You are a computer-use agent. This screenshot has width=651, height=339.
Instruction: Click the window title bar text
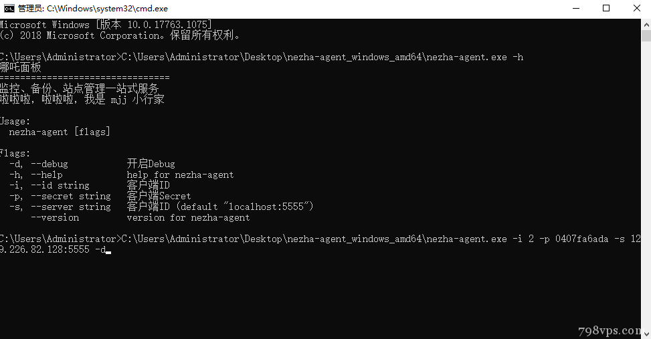point(93,8)
